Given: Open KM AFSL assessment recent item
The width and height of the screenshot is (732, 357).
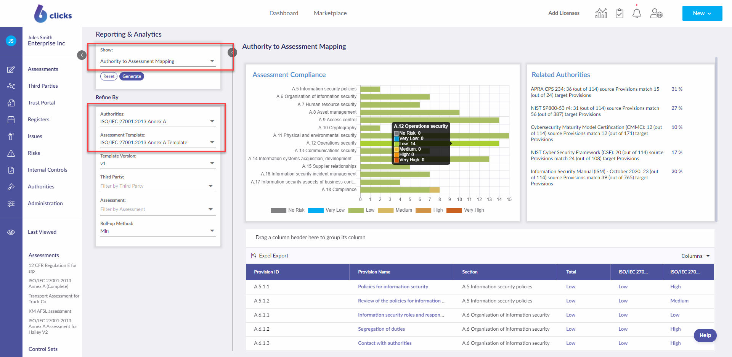Looking at the screenshot, I should 50,312.
